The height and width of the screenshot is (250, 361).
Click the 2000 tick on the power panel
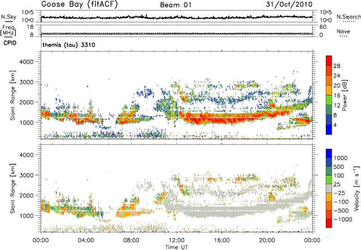pos(27,102)
